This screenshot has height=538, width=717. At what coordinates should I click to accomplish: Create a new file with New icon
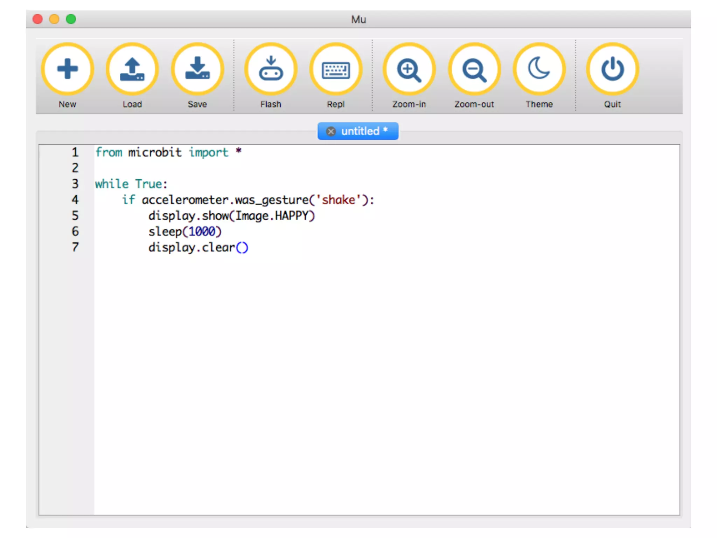(67, 69)
